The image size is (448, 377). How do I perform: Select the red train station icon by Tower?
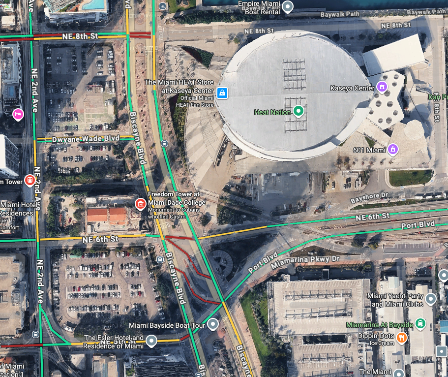[30, 181]
